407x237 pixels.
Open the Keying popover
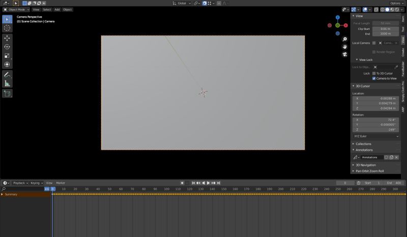click(36, 183)
